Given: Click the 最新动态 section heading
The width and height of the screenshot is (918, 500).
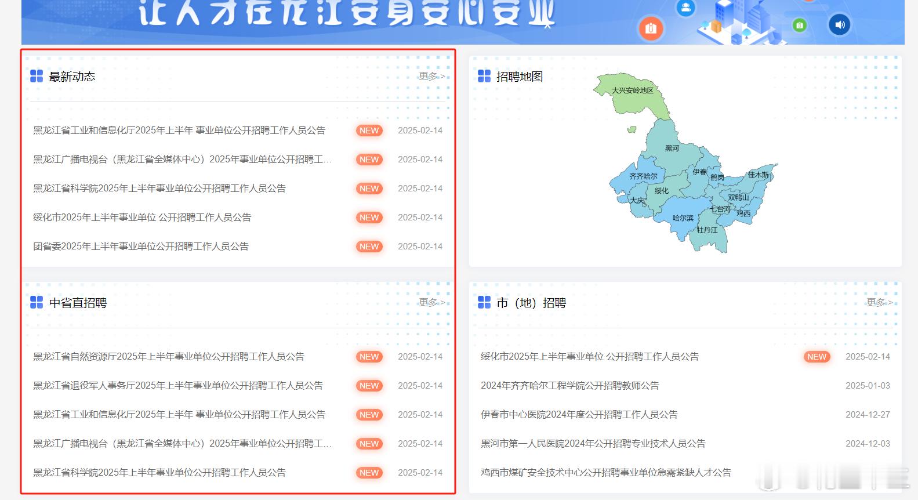Looking at the screenshot, I should coord(72,77).
